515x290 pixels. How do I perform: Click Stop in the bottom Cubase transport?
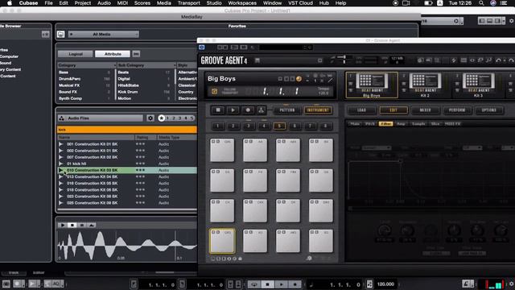point(268,284)
